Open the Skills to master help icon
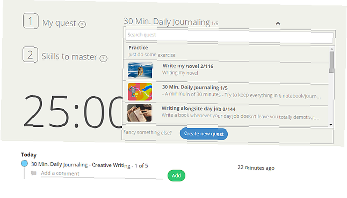This screenshot has width=347, height=198. tap(103, 58)
